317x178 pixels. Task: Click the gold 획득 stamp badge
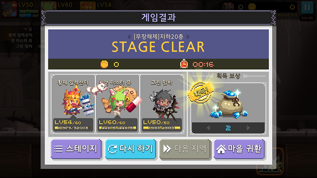(x=201, y=93)
